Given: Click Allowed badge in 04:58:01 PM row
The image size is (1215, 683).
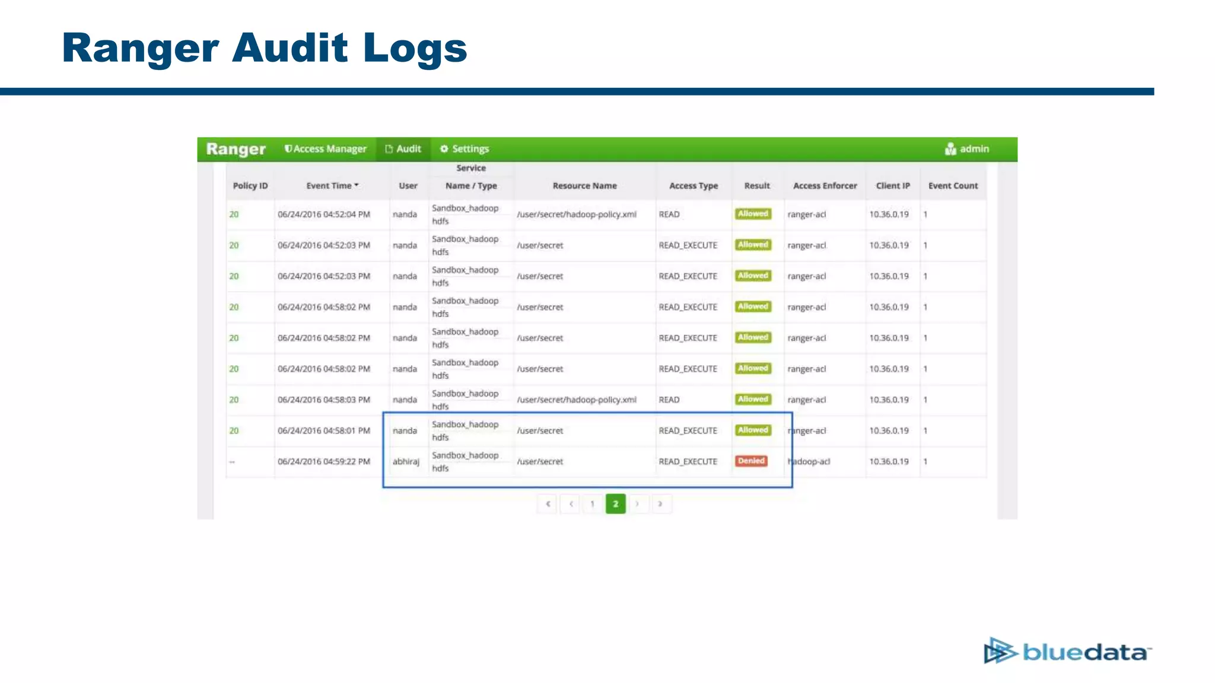Looking at the screenshot, I should coord(753,430).
